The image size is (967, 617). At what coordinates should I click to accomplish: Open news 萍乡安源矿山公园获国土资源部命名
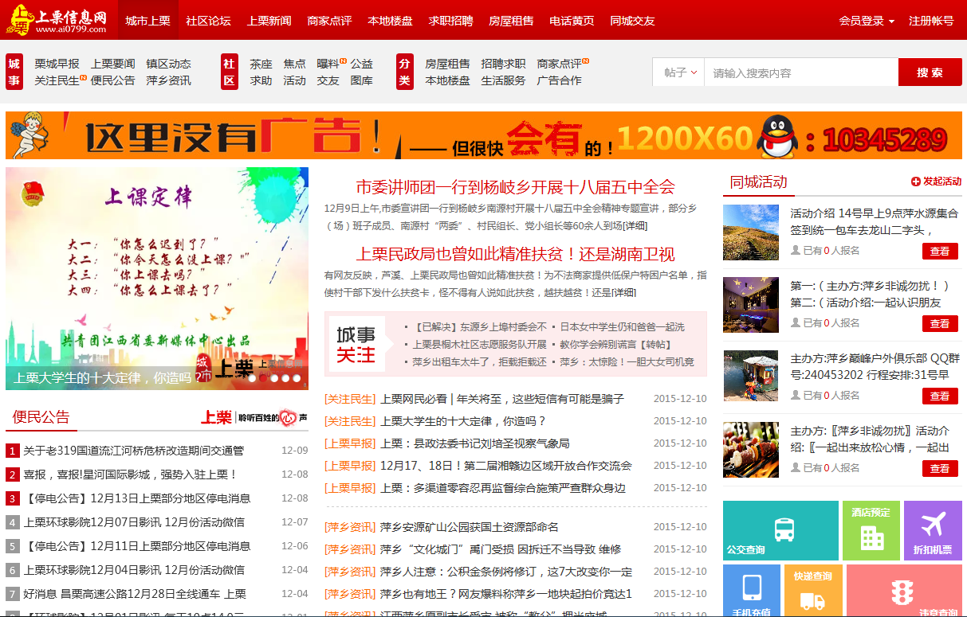[469, 527]
